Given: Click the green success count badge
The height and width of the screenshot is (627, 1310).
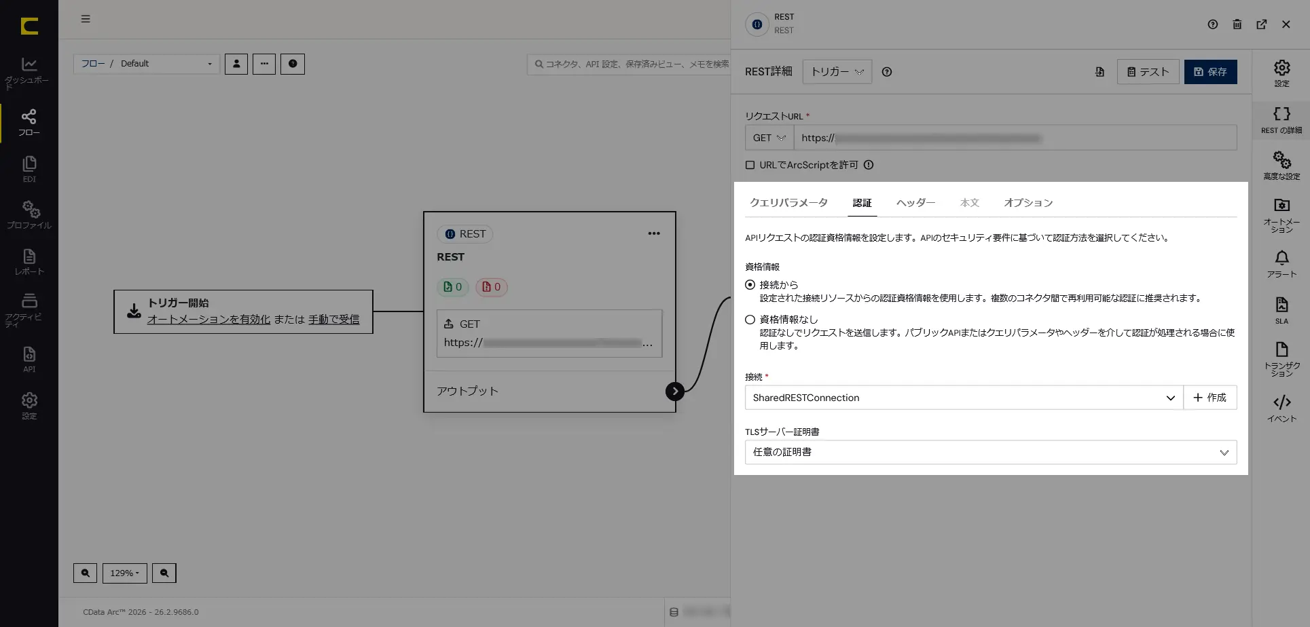Looking at the screenshot, I should pos(453,287).
